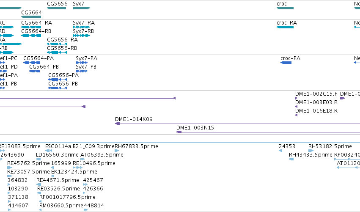Click the Syx7-PB coding glyph
The height and width of the screenshot is (212, 360).
tap(82, 71)
